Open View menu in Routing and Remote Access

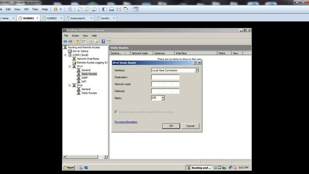coord(85,36)
